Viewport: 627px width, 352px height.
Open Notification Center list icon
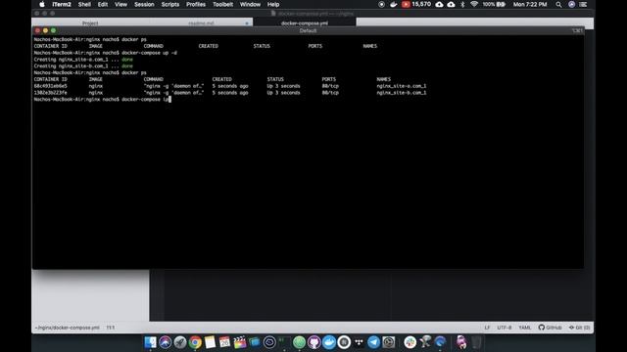(x=584, y=4)
